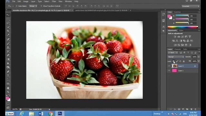
Task: Toggle lock position
Action: 180,61
